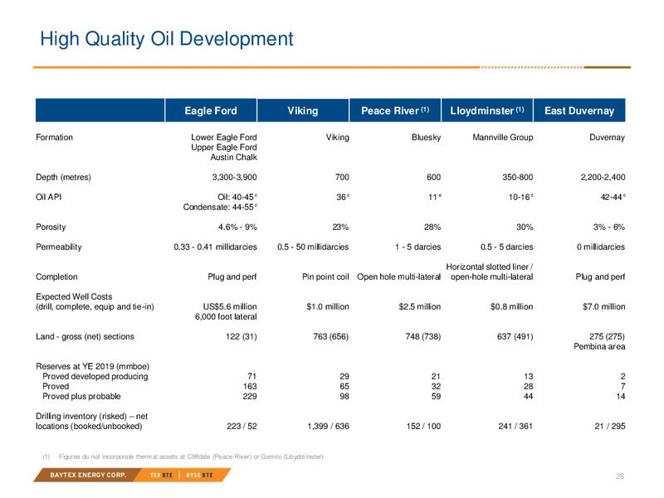Click depth value '350-800'
The width and height of the screenshot is (664, 498).
tap(517, 177)
